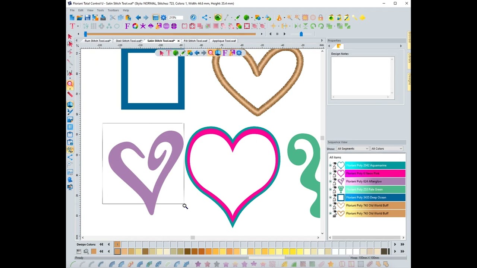Image resolution: width=477 pixels, height=268 pixels.
Task: Click the orange padlock icon
Action: (320, 17)
